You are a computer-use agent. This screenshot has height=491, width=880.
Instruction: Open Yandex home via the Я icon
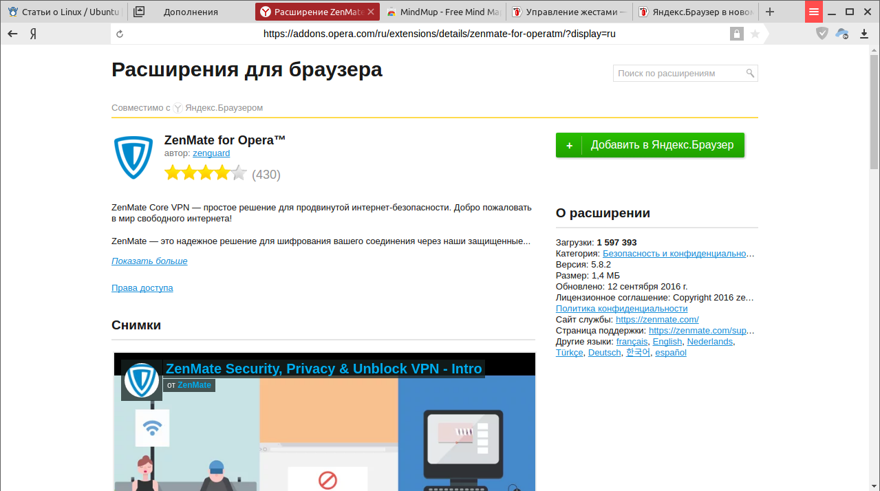point(33,33)
